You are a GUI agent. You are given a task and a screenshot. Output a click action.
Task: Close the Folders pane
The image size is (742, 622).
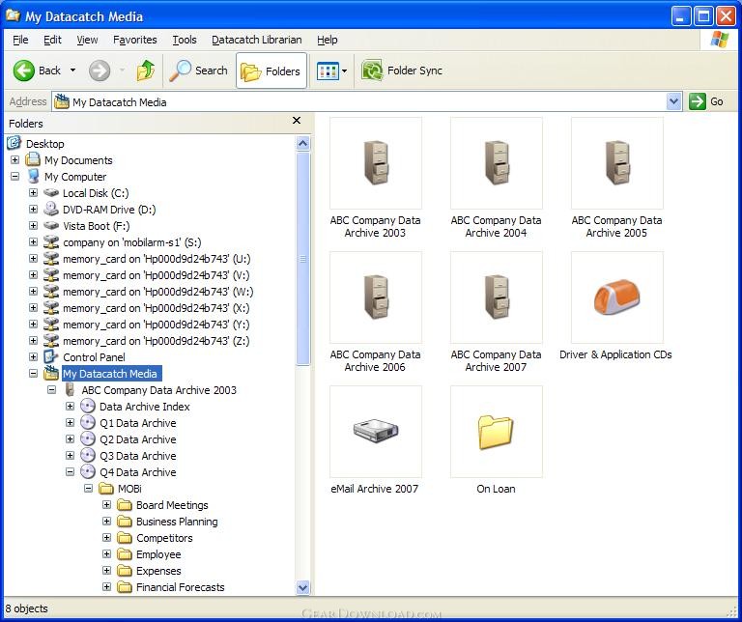pyautogui.click(x=297, y=121)
